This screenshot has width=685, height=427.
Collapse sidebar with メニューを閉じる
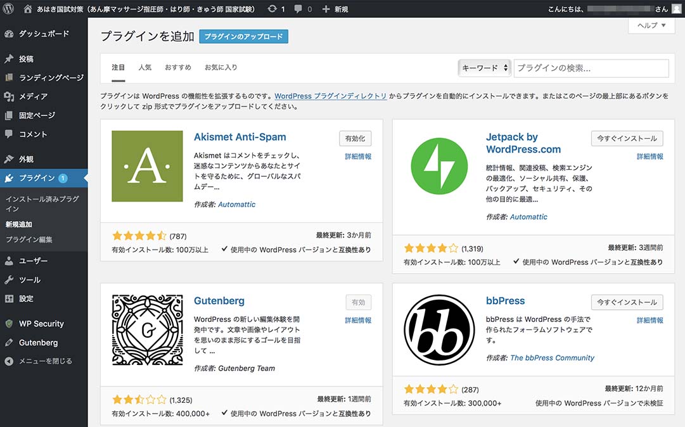(x=45, y=361)
